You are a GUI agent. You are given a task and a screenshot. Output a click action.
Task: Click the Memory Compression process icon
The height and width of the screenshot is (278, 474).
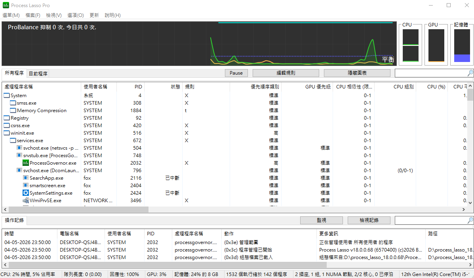[x=13, y=111]
